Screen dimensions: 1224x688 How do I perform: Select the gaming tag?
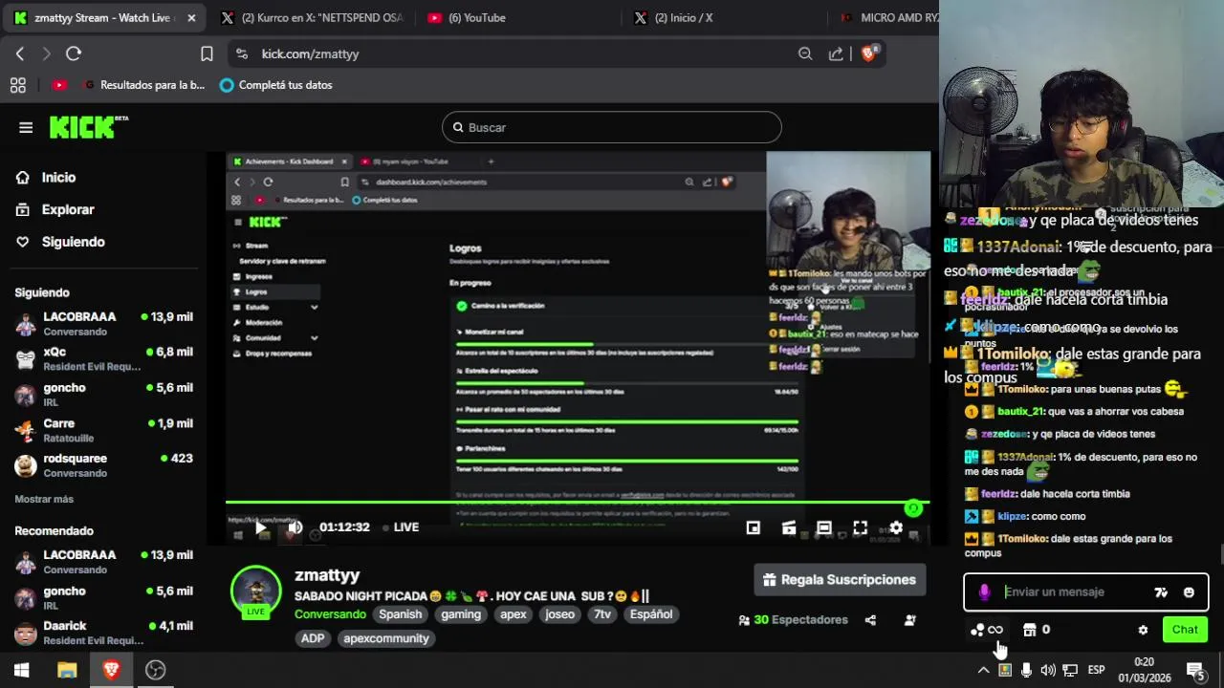(461, 614)
